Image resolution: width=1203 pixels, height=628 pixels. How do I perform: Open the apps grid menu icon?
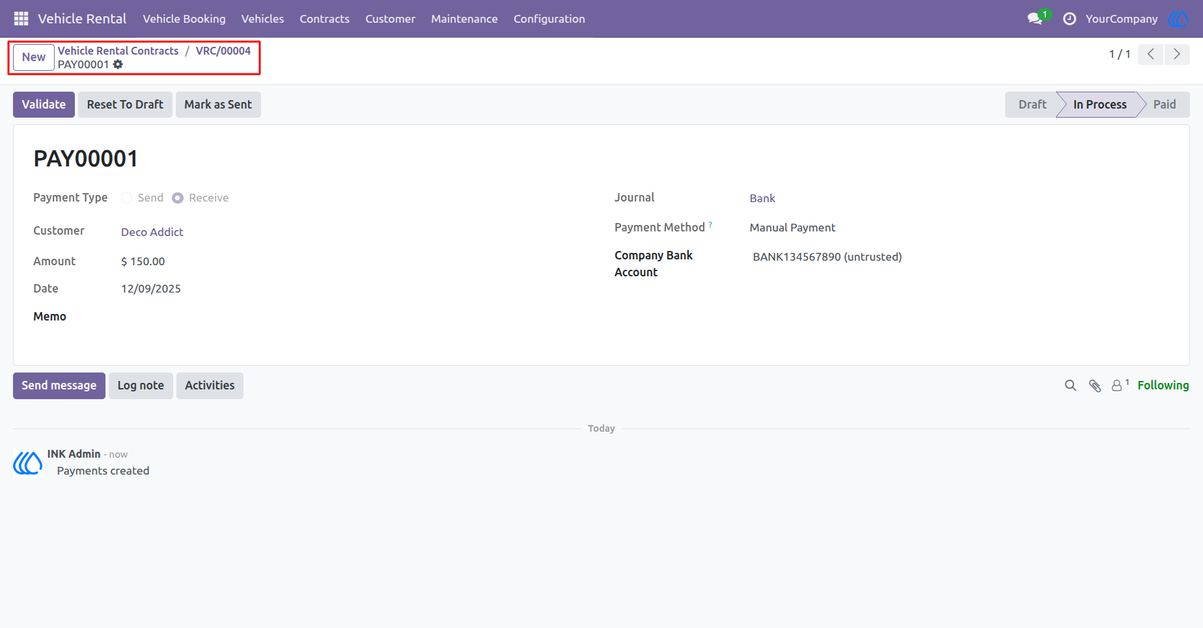pos(21,19)
